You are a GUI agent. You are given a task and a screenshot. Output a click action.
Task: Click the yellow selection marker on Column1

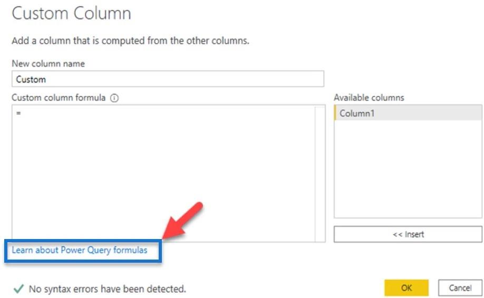point(335,113)
